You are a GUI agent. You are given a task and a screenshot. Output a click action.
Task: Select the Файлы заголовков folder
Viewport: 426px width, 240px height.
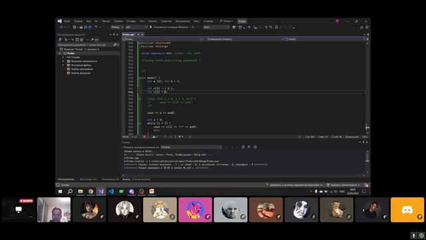(82, 69)
